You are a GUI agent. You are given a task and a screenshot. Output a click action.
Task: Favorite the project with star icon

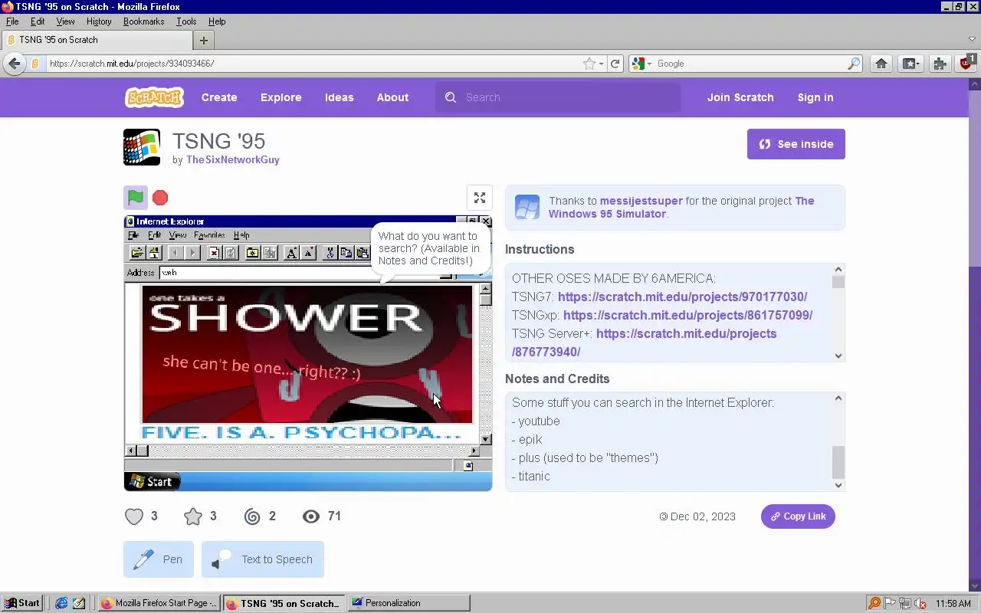click(193, 516)
